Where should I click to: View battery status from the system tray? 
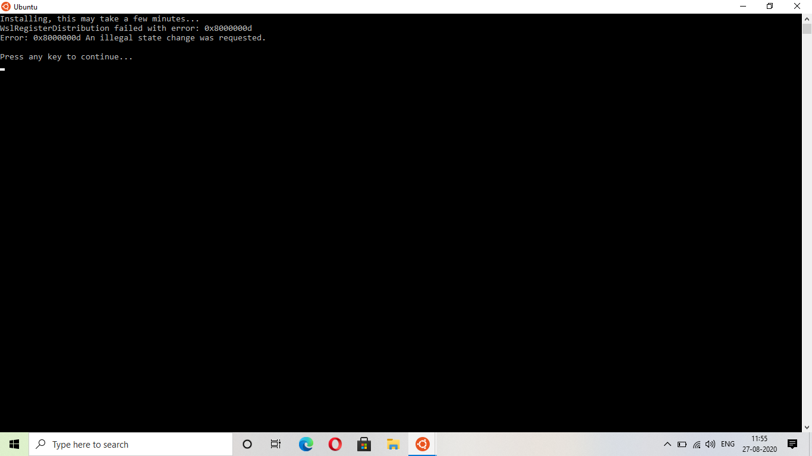click(x=682, y=444)
